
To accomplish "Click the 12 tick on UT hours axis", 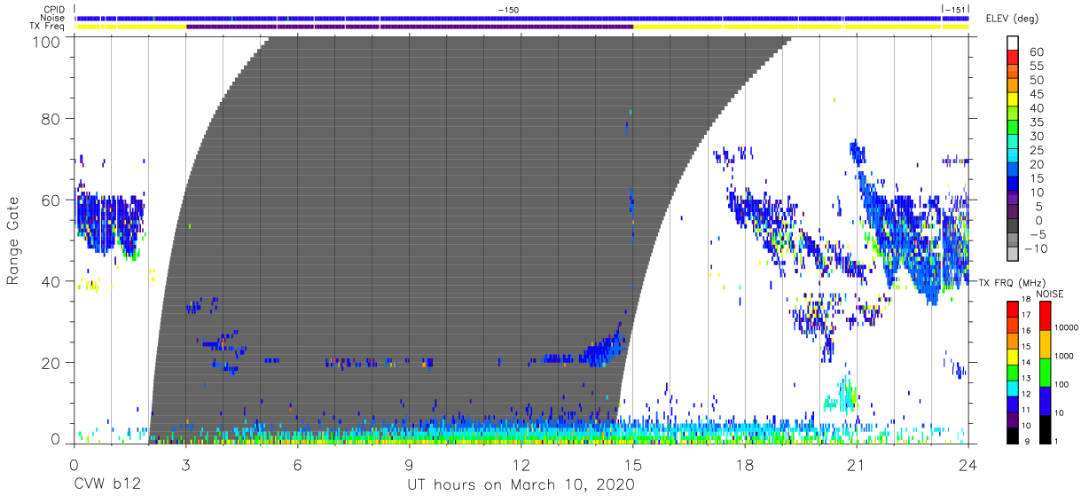I will click(521, 464).
